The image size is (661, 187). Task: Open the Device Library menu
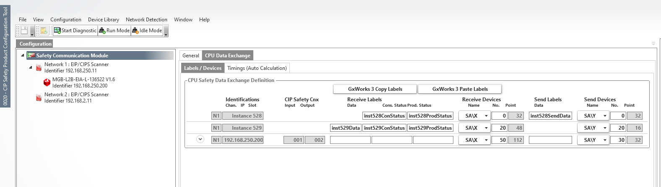click(x=103, y=20)
